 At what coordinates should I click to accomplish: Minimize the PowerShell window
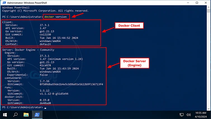tap(188, 3)
